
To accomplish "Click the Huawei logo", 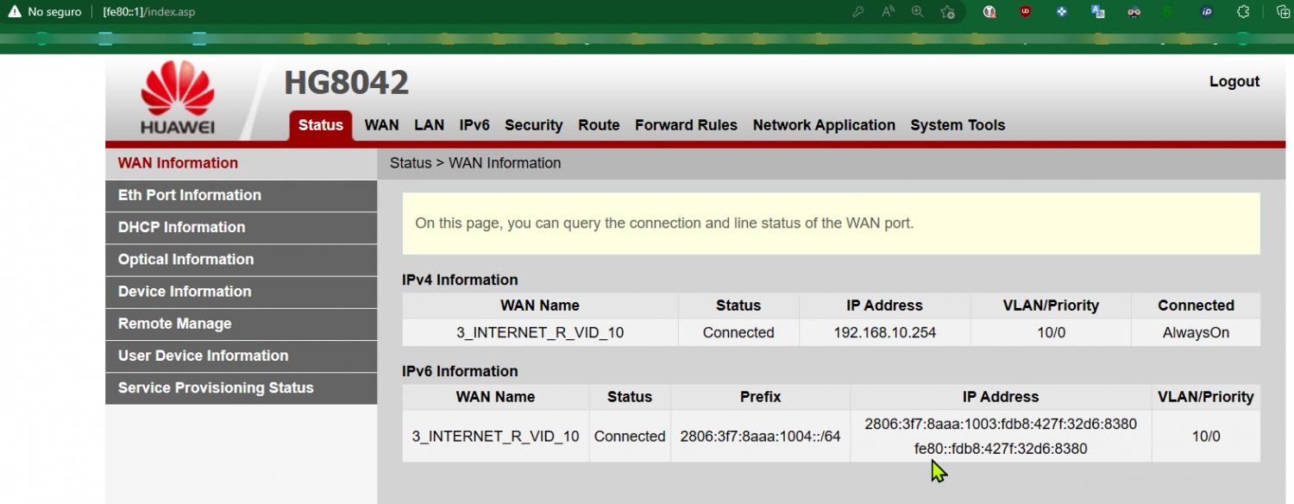I will click(178, 98).
